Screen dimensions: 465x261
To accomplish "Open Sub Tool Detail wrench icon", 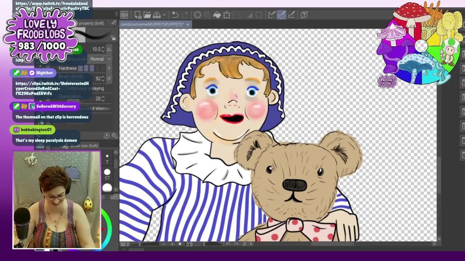I will [x=114, y=136].
